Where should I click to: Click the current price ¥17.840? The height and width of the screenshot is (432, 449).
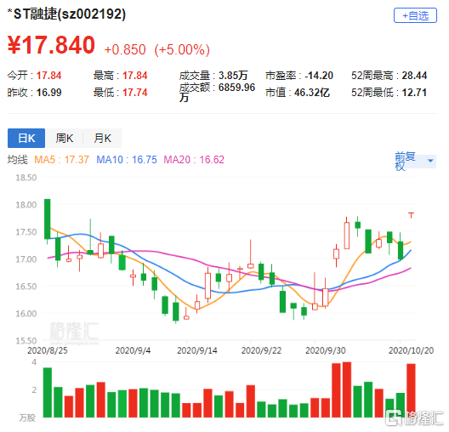point(51,45)
